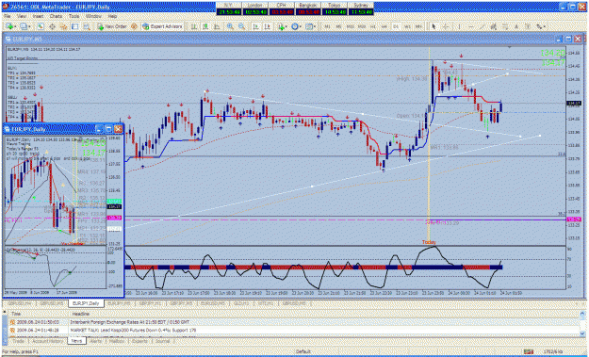Open the Trade terminal tab

click(19, 341)
